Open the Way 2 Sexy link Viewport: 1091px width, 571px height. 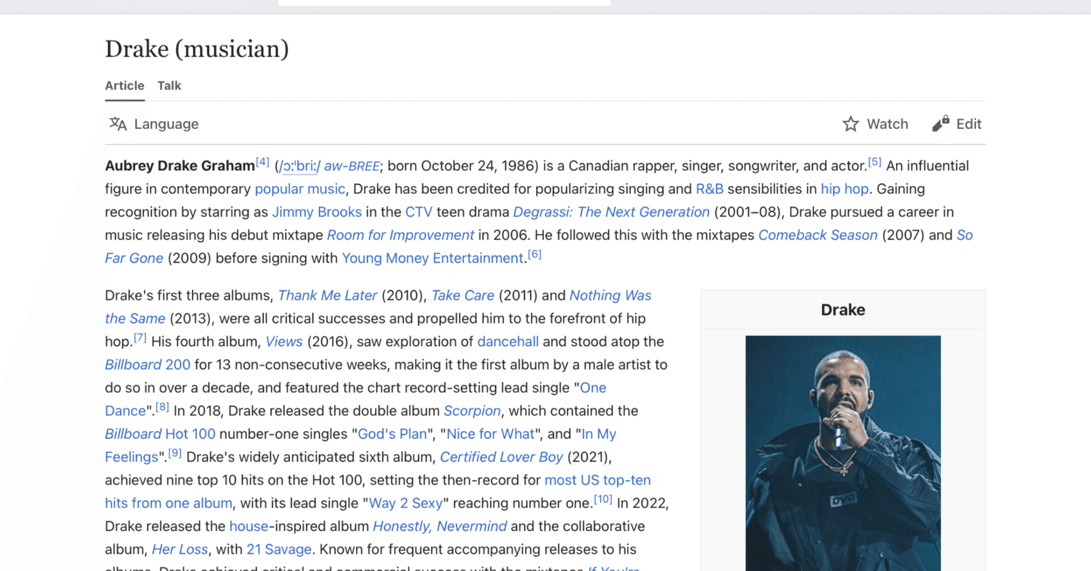(406, 503)
